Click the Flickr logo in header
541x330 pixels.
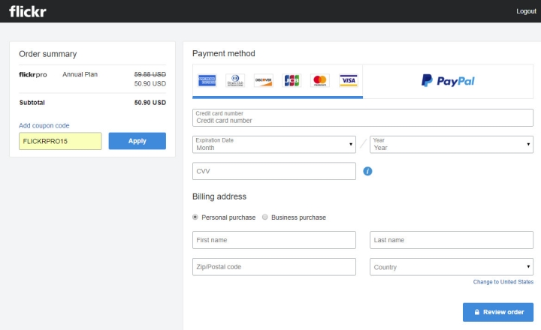pos(28,11)
